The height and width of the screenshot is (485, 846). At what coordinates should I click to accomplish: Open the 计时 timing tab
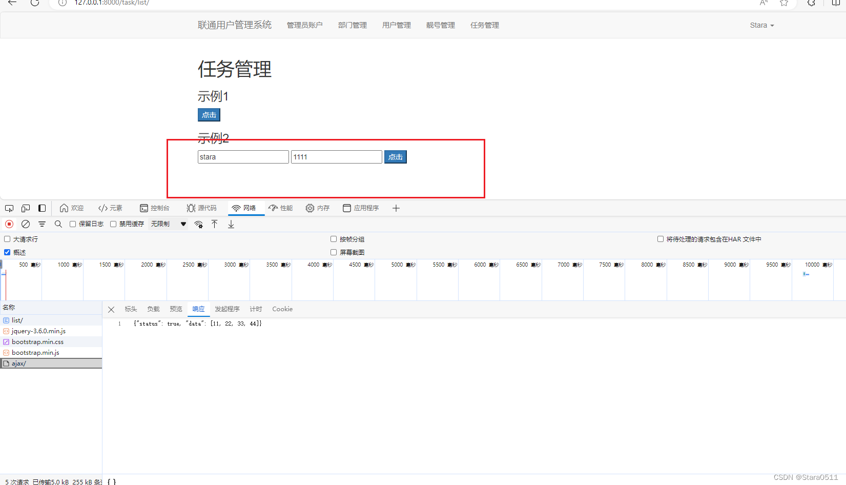click(x=256, y=309)
